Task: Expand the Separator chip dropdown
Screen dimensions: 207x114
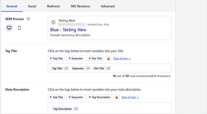Action: point(88,68)
